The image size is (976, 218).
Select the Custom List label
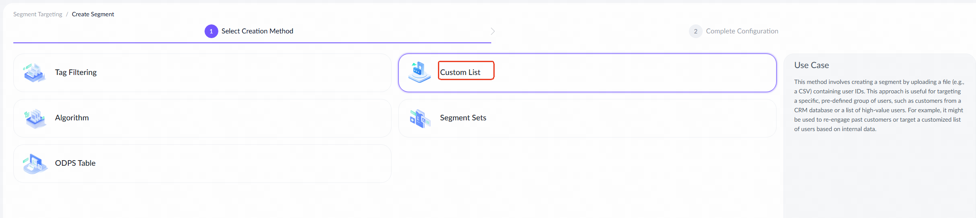[460, 72]
